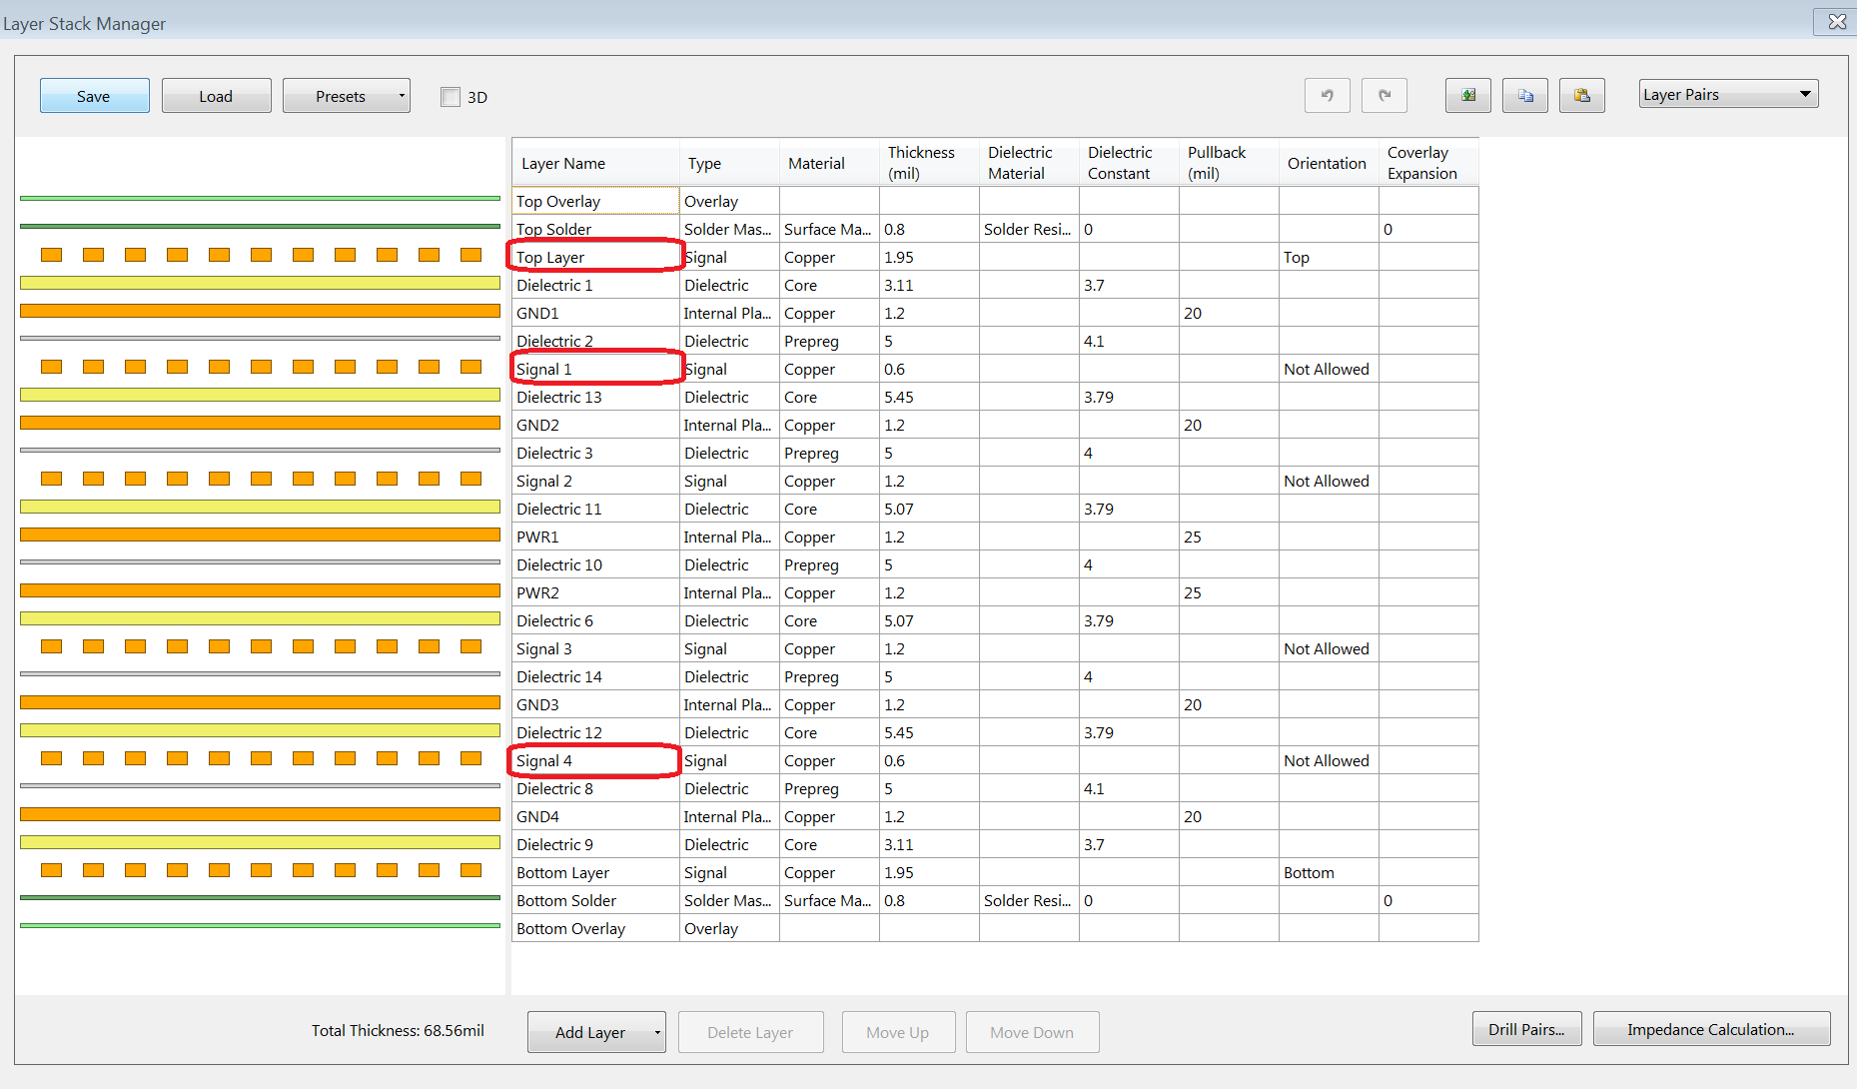Click the Thickness (mil) column header
The image size is (1857, 1089).
[929, 163]
